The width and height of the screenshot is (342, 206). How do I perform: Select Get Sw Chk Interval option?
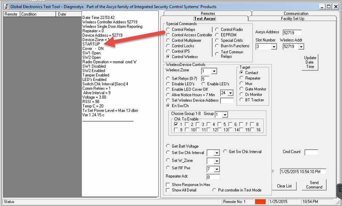tap(225, 151)
